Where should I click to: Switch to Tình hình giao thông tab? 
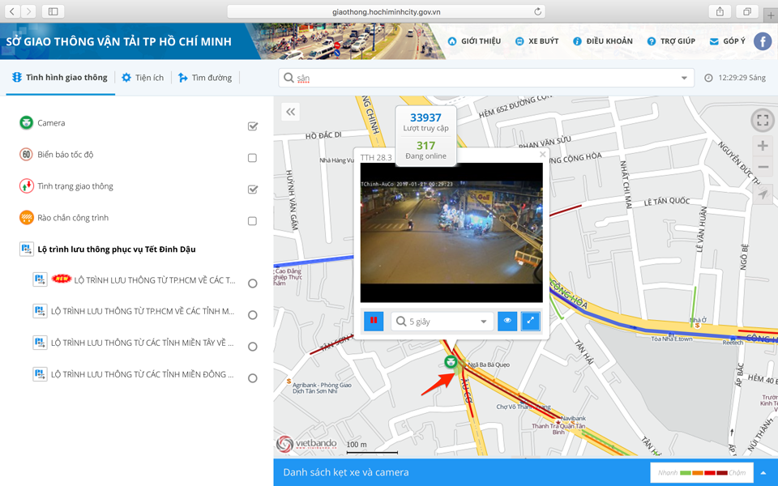[x=60, y=78]
